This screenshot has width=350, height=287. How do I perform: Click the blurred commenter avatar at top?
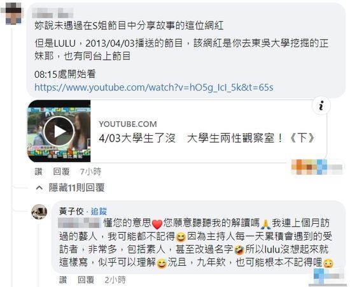(12, 13)
